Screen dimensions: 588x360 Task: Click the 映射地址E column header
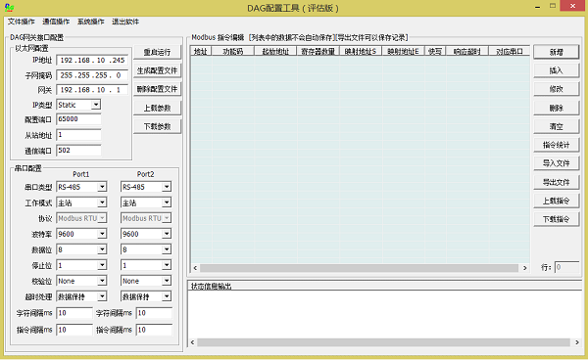(x=403, y=51)
